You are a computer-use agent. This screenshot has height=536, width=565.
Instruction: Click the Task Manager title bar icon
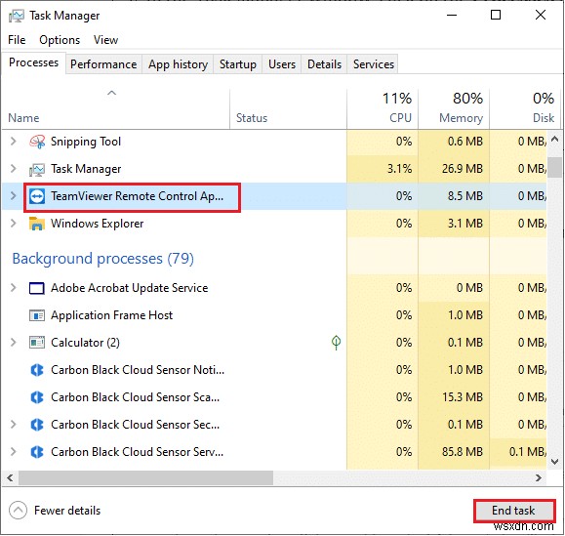[x=17, y=16]
